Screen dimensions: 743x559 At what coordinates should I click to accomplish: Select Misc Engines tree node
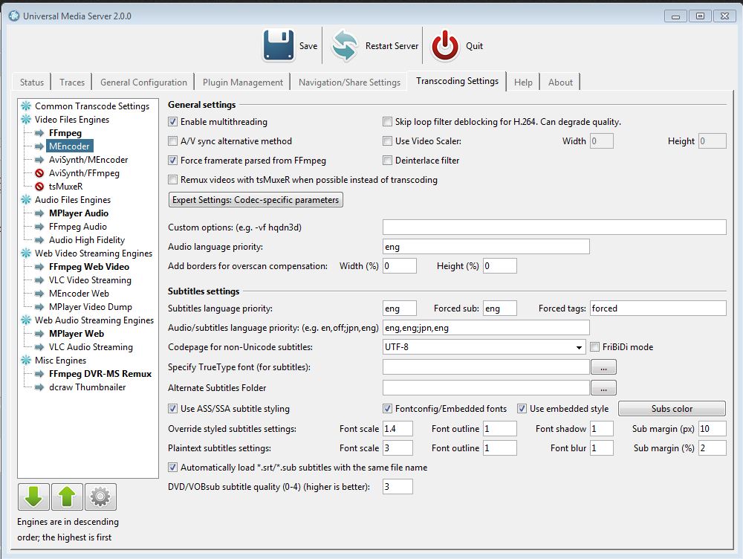pyautogui.click(x=60, y=361)
